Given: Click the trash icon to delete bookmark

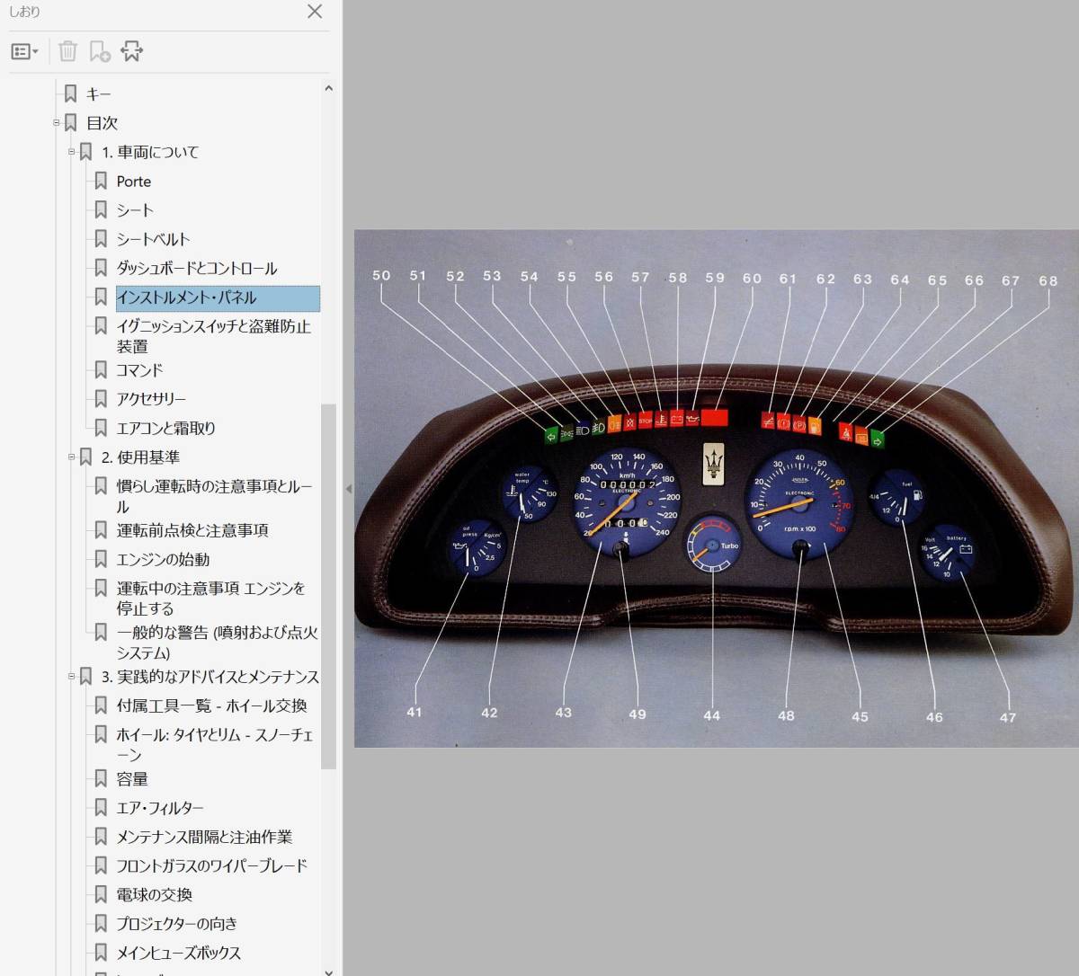Looking at the screenshot, I should pos(67,51).
